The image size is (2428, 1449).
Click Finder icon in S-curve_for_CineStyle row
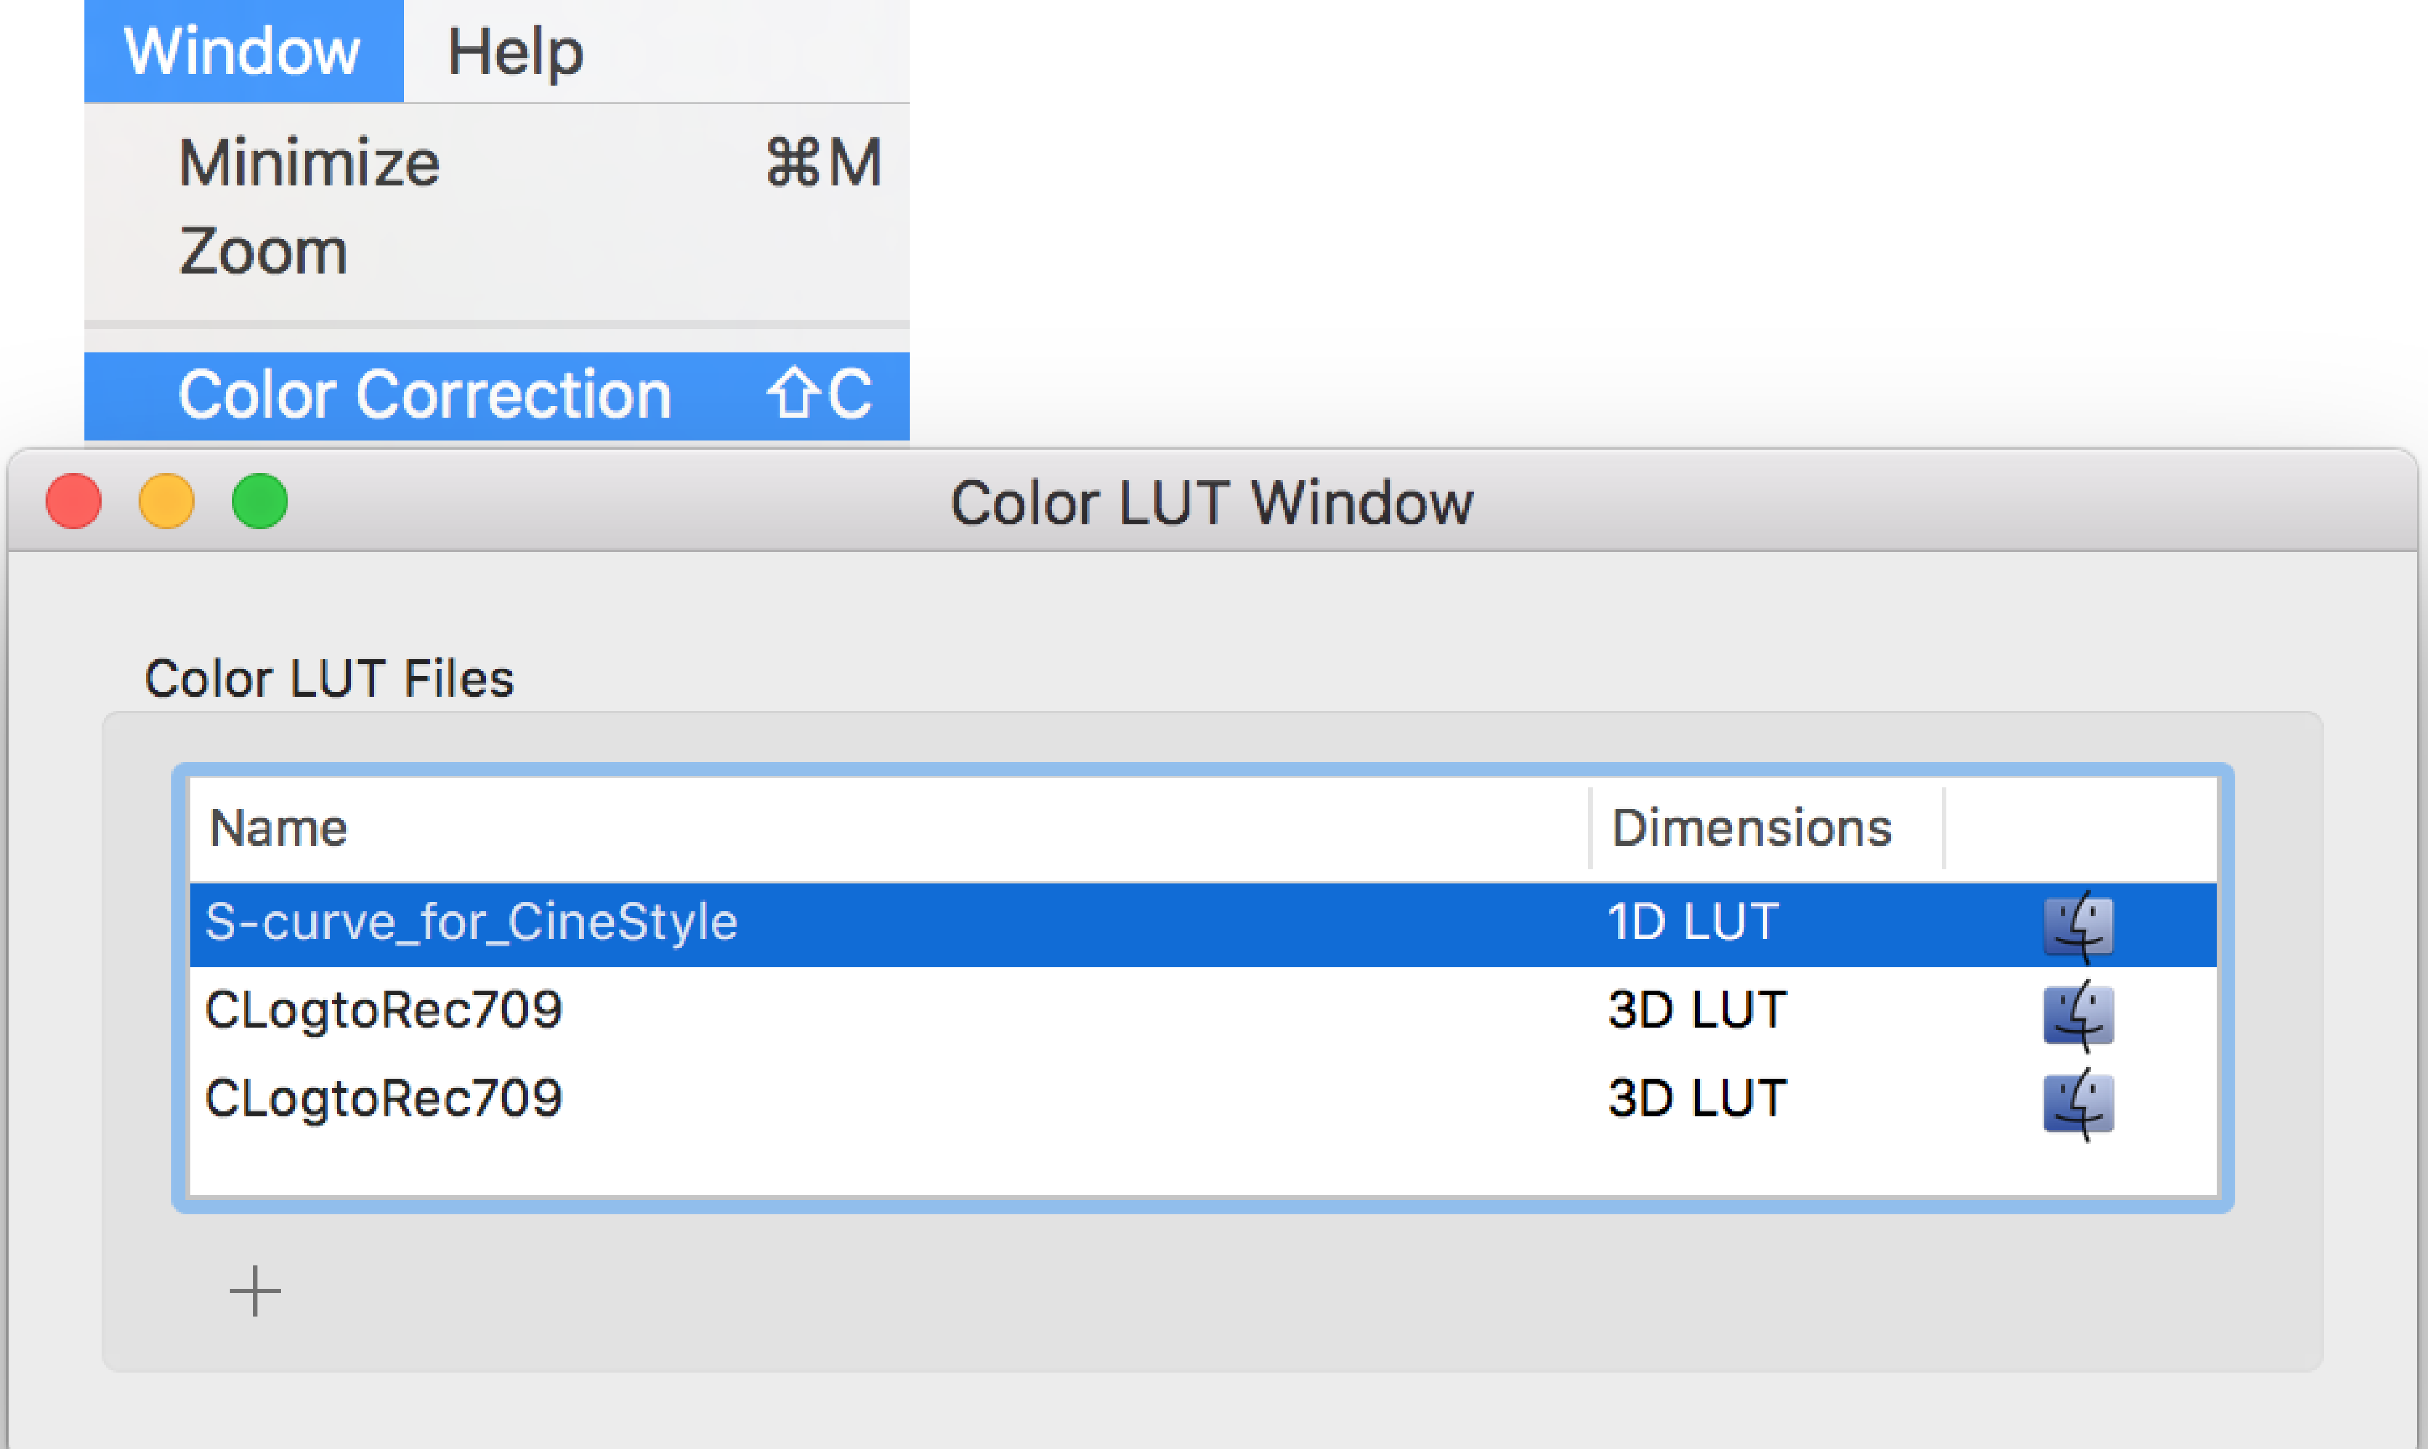coord(2079,925)
